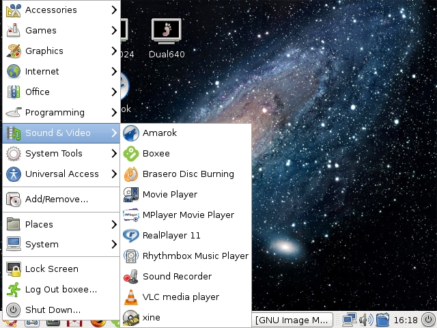Click the green Boxee icon
The width and height of the screenshot is (437, 328).
(131, 154)
